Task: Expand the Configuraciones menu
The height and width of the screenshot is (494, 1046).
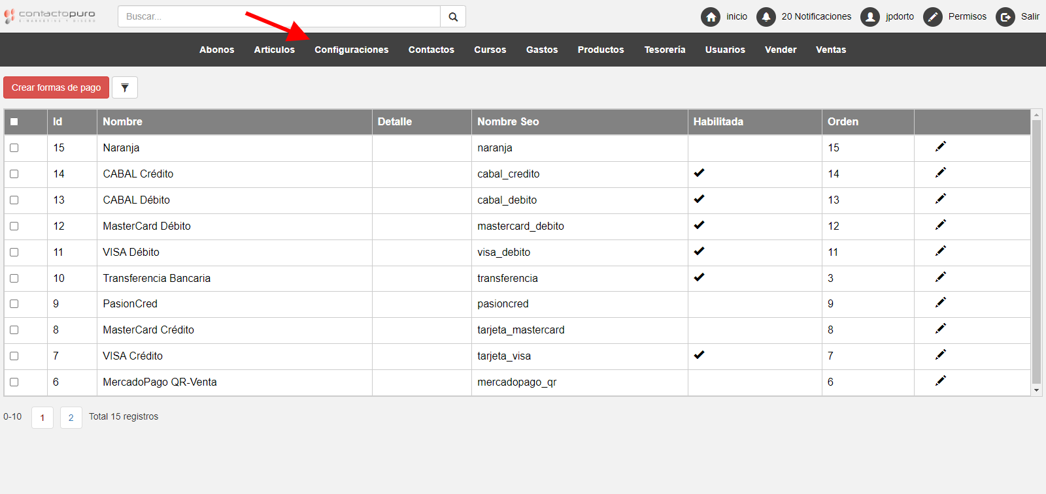Action: 351,50
